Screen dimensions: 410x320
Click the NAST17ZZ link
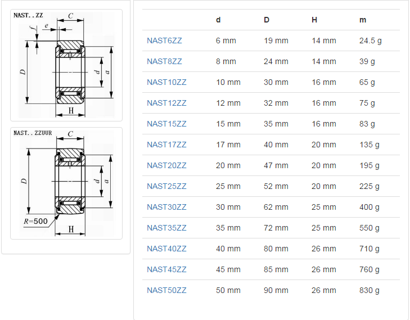click(x=166, y=145)
